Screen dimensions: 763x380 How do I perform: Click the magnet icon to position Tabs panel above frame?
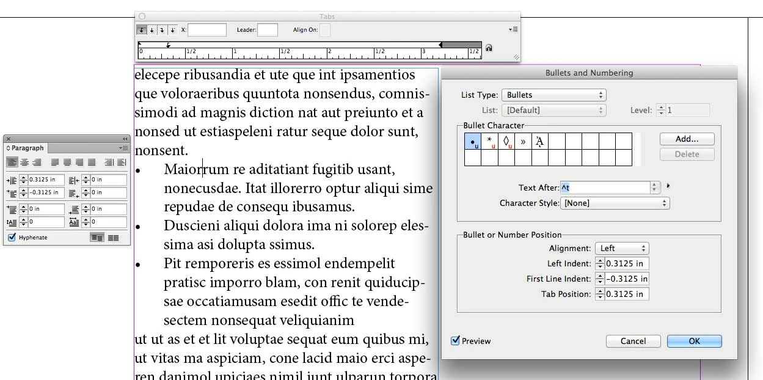[489, 48]
